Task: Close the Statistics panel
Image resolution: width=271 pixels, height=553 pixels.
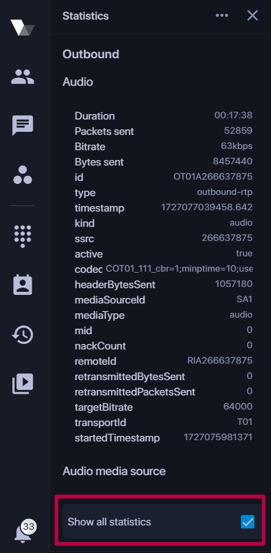Action: (x=253, y=15)
